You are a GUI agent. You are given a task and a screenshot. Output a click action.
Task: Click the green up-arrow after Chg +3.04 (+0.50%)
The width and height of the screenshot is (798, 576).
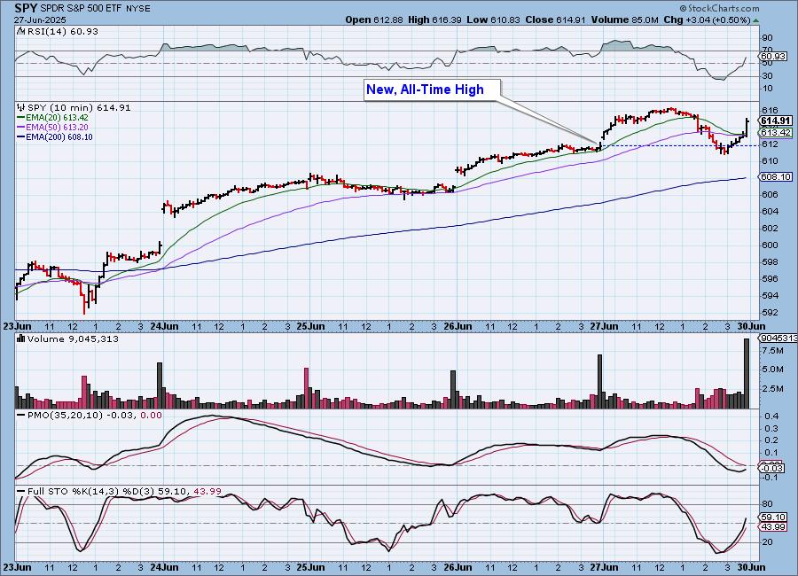pos(755,20)
